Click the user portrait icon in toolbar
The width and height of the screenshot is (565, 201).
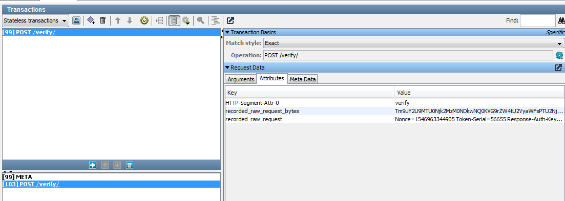pyautogui.click(x=76, y=20)
